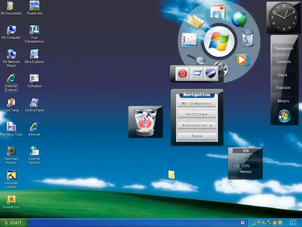Click the safely remove hardware tray icon
The image size is (302, 227).
click(x=270, y=223)
